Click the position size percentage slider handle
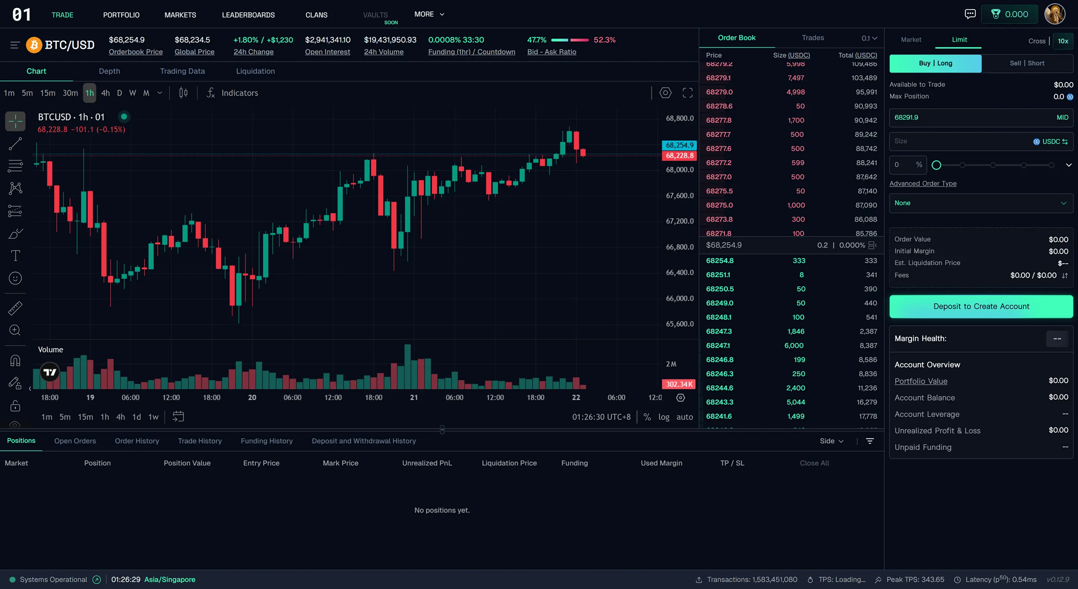This screenshot has width=1078, height=589. click(x=936, y=165)
